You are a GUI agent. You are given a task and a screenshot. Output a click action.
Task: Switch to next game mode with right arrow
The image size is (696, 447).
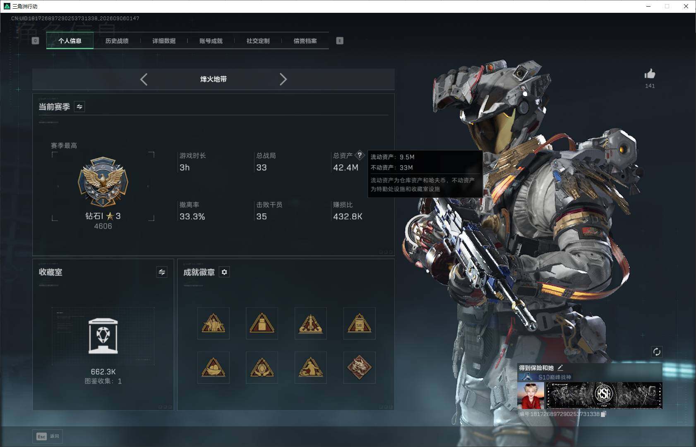(x=283, y=79)
